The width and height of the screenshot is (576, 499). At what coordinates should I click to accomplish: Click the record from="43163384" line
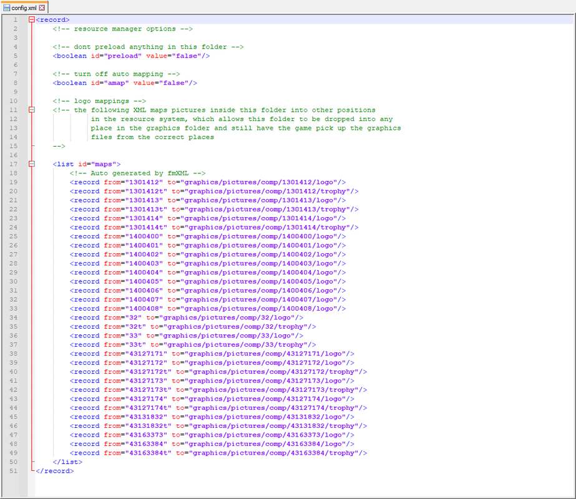212,444
